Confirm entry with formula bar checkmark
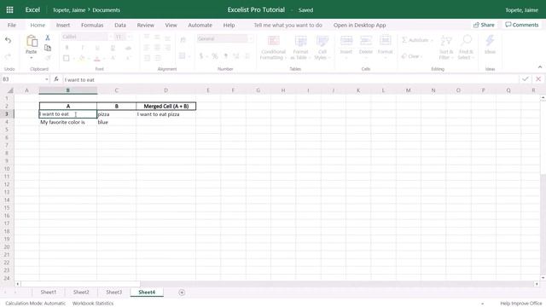Image resolution: width=546 pixels, height=307 pixels. 526,79
